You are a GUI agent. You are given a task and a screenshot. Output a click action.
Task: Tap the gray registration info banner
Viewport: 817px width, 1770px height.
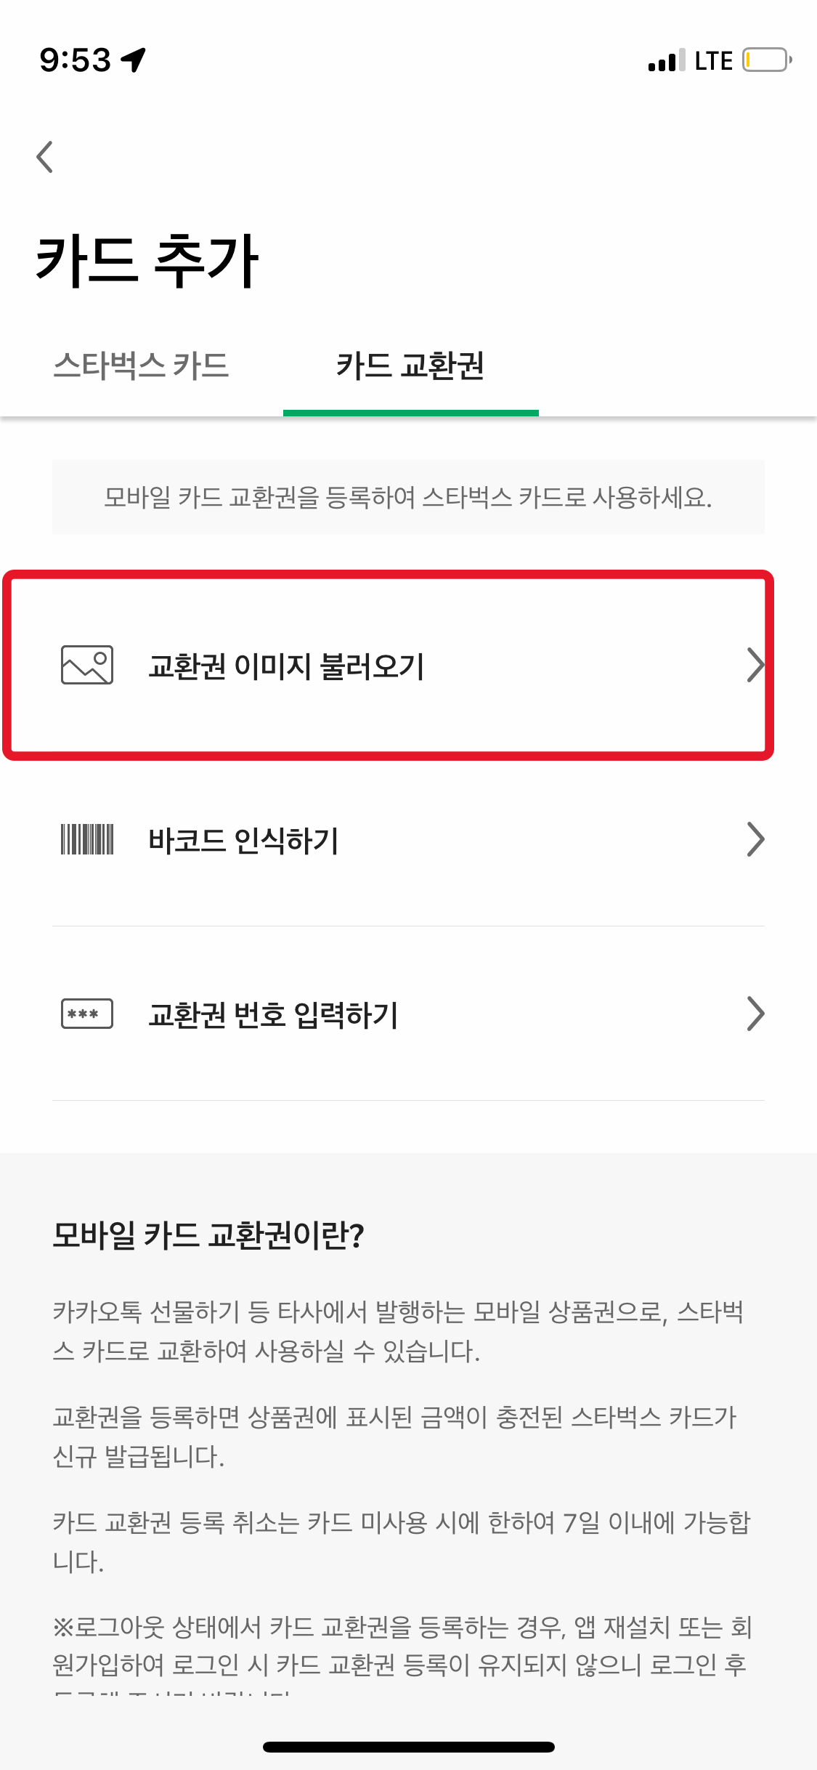[x=408, y=497]
